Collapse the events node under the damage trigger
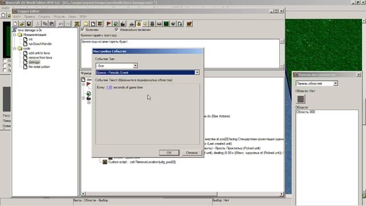This screenshot has width=366, height=206. pyautogui.click(x=83, y=84)
